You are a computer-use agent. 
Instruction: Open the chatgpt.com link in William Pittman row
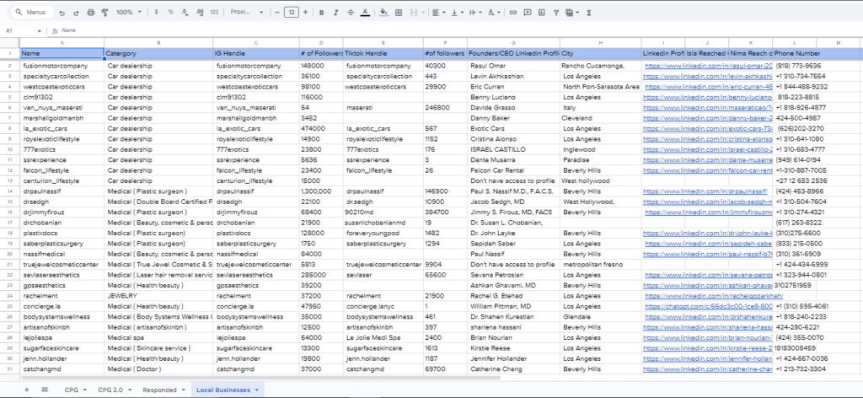pos(709,307)
